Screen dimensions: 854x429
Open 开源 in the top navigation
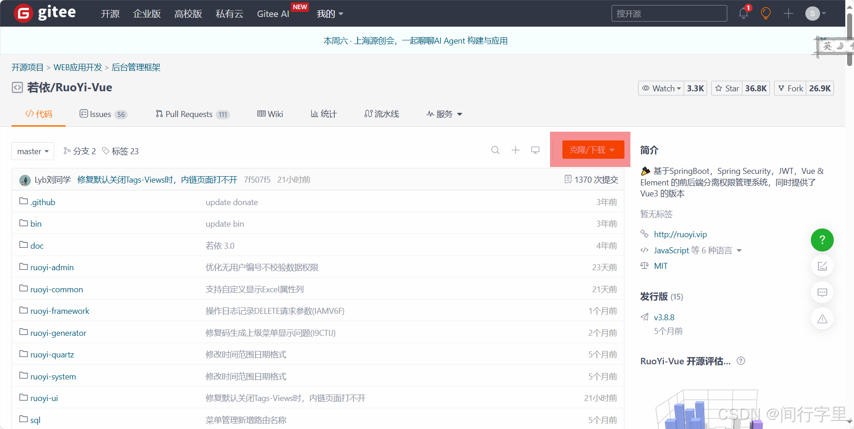110,14
